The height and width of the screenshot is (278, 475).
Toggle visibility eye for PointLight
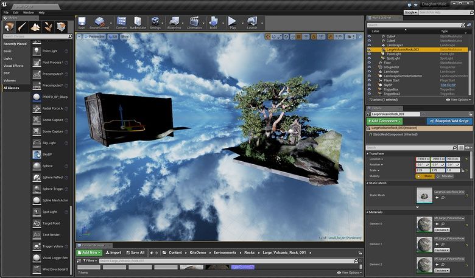(x=369, y=54)
